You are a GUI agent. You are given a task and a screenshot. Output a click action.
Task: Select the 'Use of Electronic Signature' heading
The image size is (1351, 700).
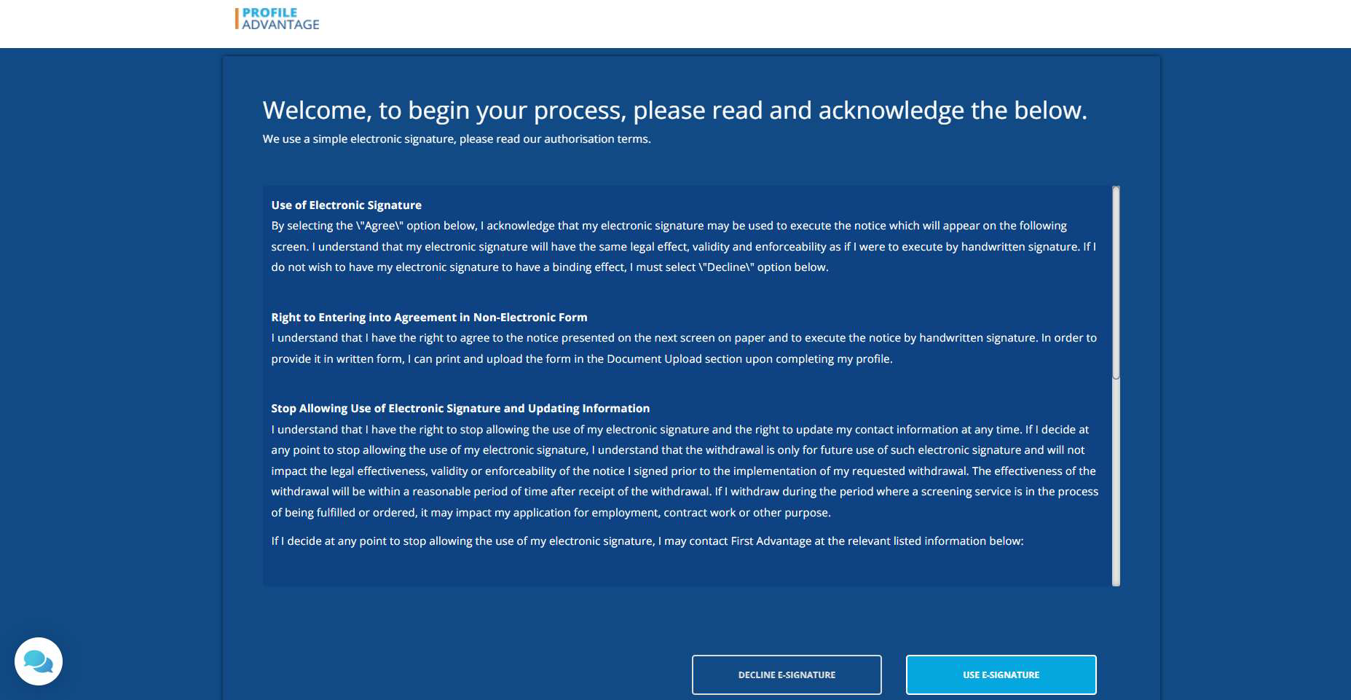[346, 205]
